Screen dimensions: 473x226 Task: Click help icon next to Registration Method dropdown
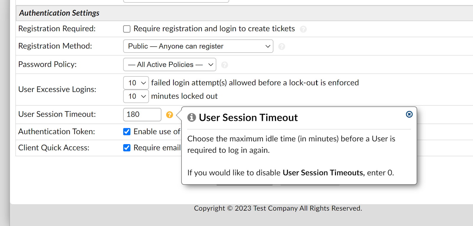[x=282, y=47]
